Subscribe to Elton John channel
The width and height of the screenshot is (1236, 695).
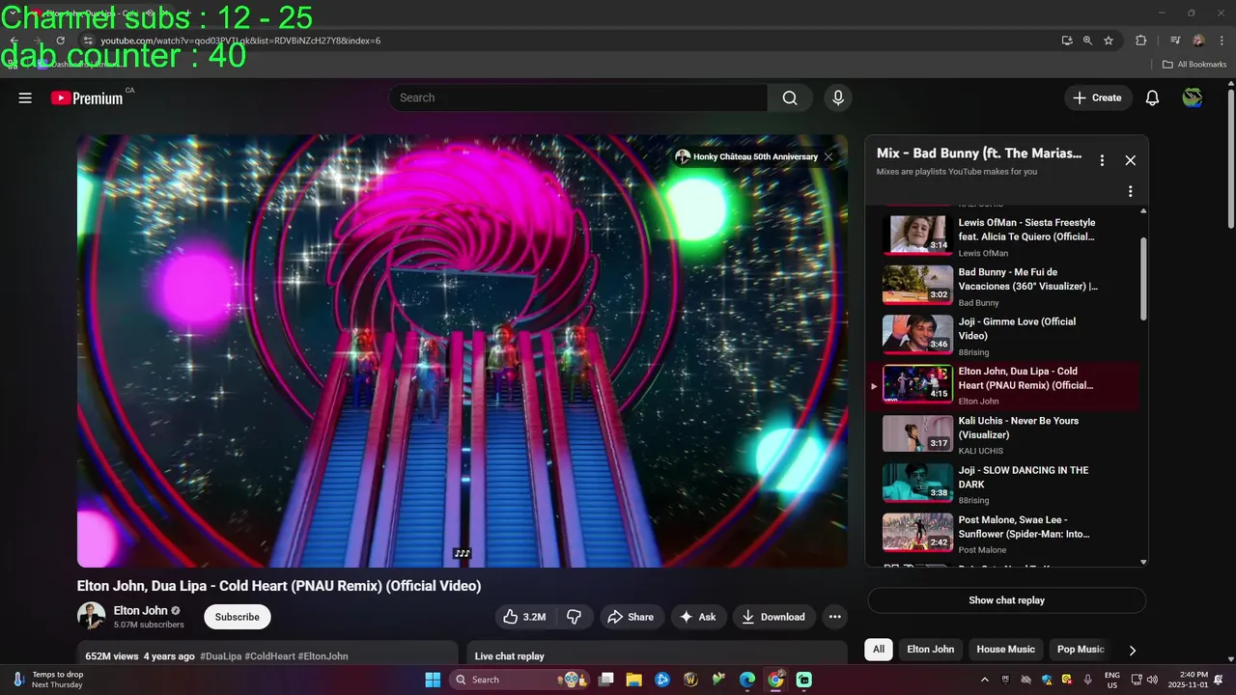point(237,617)
